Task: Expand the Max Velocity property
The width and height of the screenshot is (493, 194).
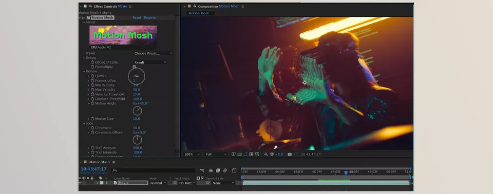Action: pyautogui.click(x=88, y=90)
